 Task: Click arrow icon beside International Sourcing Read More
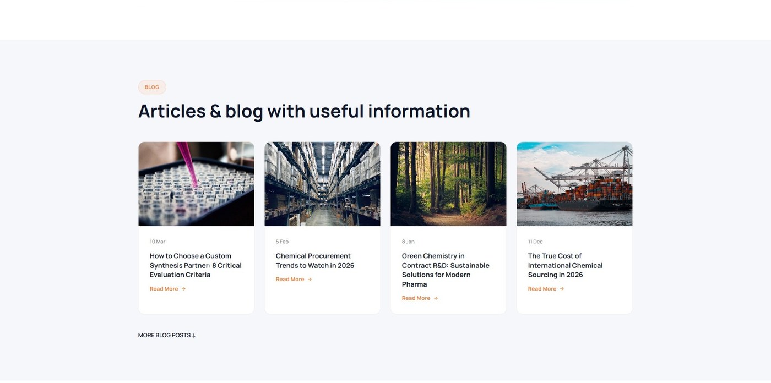[562, 289]
